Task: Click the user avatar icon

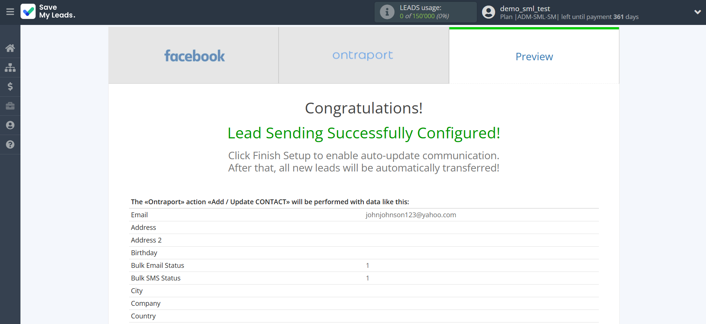Action: coord(488,12)
